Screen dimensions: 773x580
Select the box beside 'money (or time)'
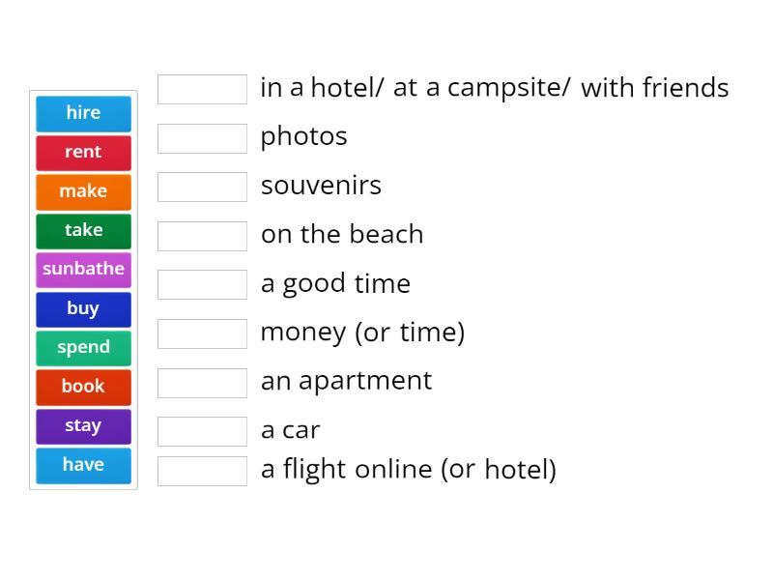tap(202, 333)
